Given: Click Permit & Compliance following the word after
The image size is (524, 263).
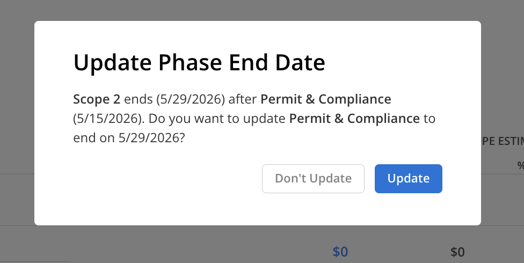Looking at the screenshot, I should [325, 99].
